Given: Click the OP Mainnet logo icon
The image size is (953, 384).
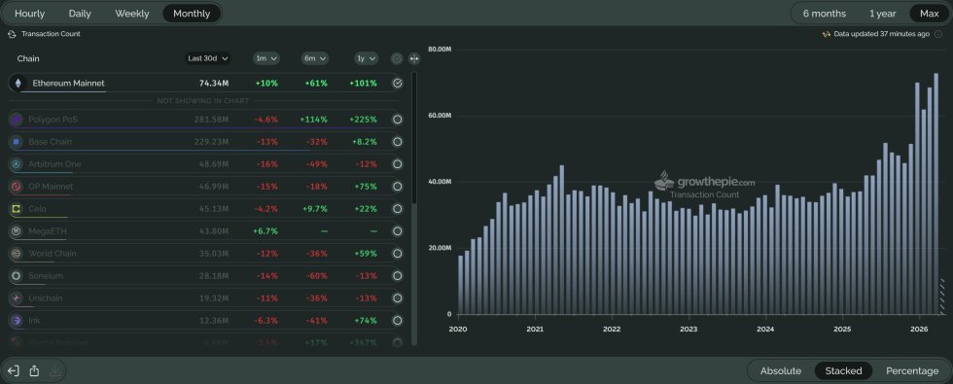Looking at the screenshot, I should pyautogui.click(x=16, y=187).
